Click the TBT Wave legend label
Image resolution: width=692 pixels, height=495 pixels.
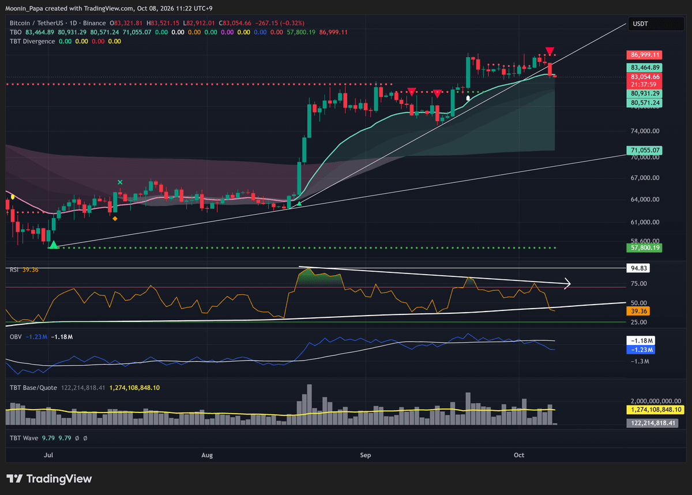point(24,438)
